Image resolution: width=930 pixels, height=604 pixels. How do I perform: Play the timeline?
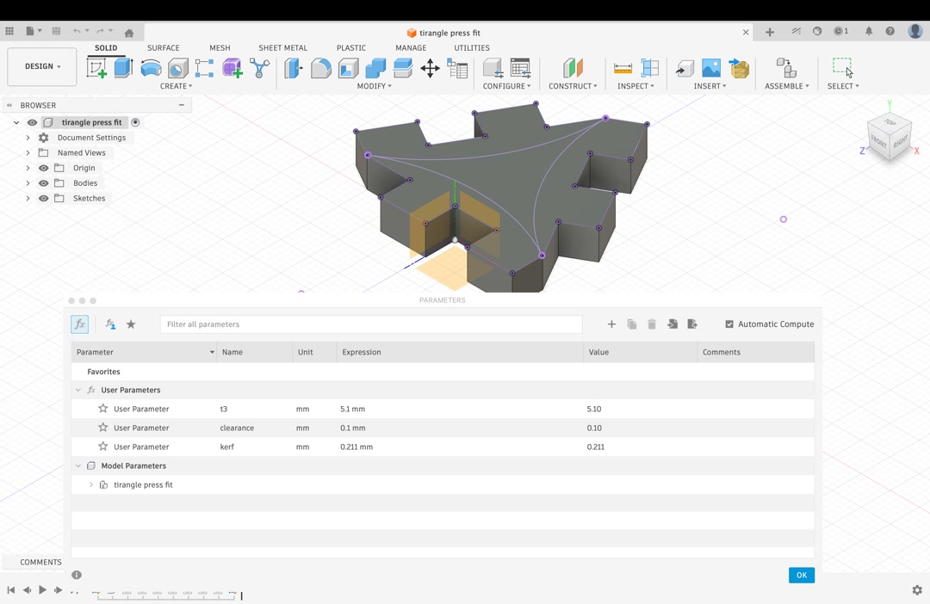(x=42, y=589)
